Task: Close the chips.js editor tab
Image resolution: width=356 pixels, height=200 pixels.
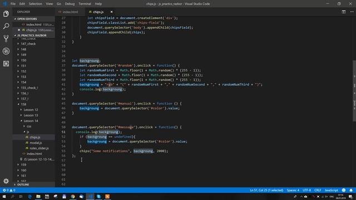Action: (111, 12)
